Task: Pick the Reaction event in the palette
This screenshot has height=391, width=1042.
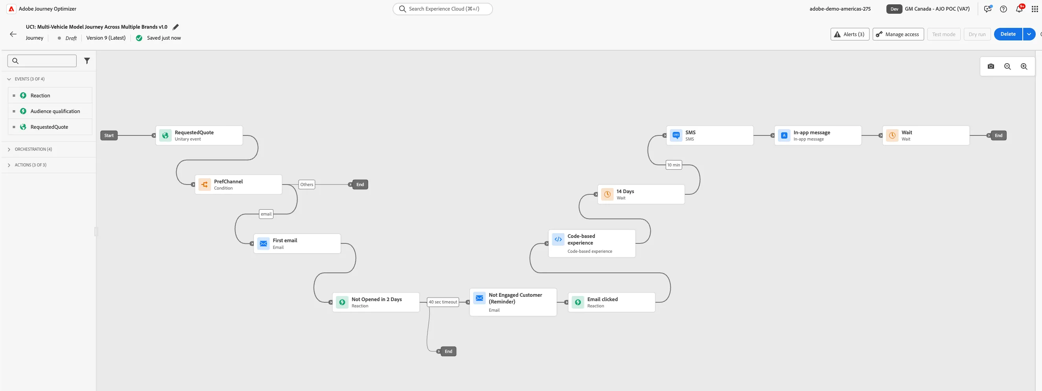Action: point(50,95)
